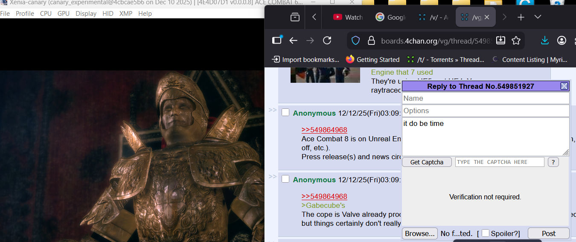Switch to the YouTube Watch tab
This screenshot has width=576, height=242.
(348, 17)
